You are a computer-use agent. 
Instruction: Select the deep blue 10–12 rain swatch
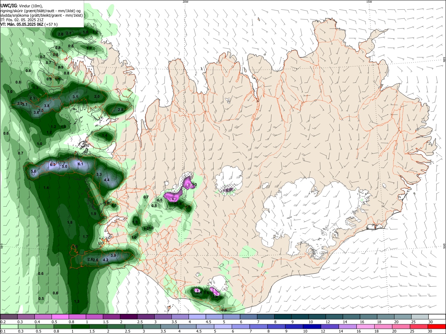coord(311,327)
